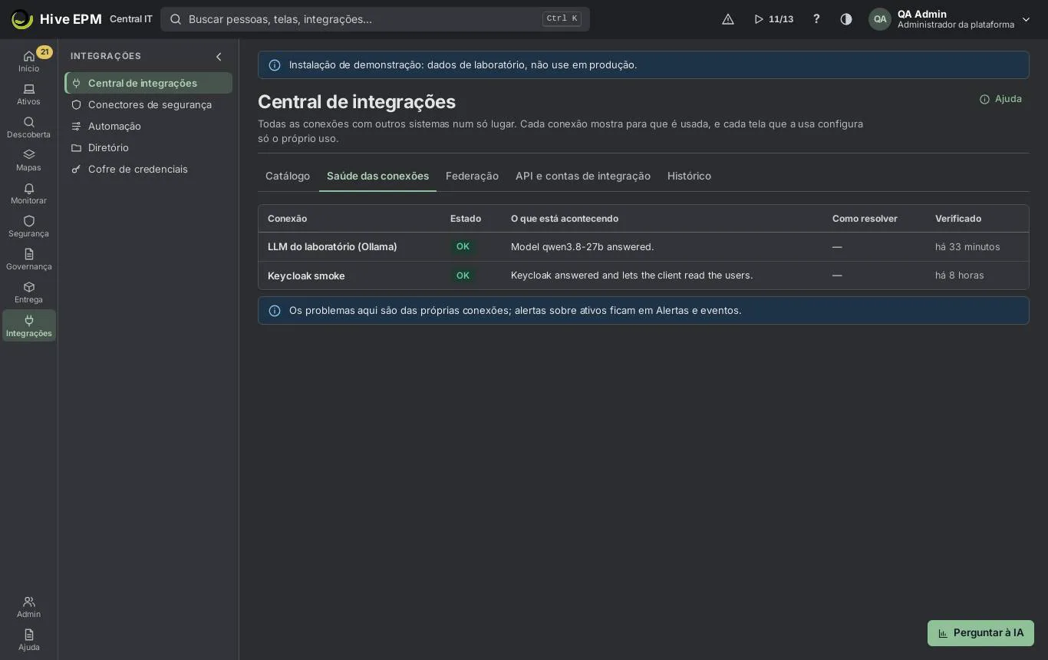The height and width of the screenshot is (660, 1048).
Task: Open Diretório in the side panel
Action: click(149, 147)
